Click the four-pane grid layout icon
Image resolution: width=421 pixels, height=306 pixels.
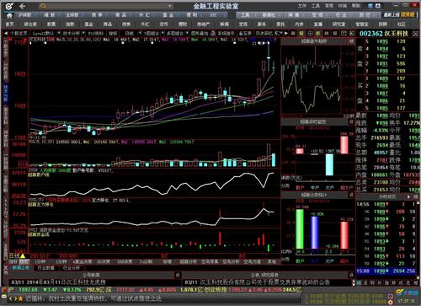[310, 33]
